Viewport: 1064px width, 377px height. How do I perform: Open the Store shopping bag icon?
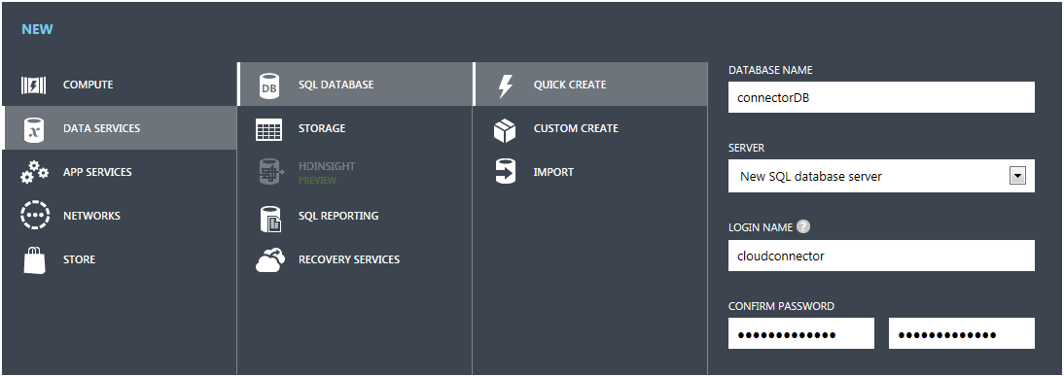[x=35, y=259]
